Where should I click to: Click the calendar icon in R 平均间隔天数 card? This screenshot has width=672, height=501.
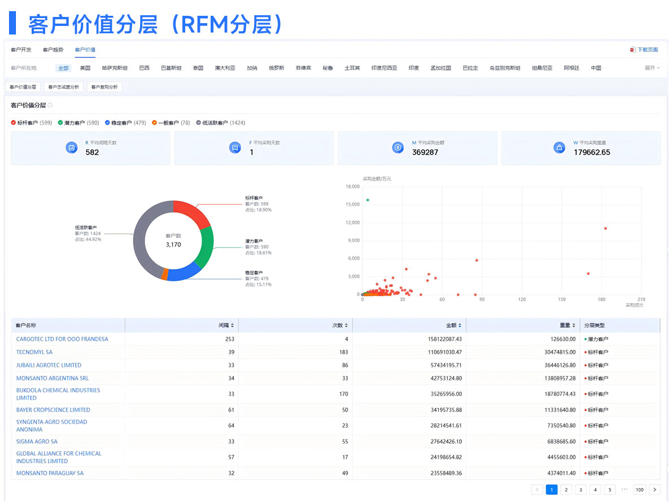click(72, 148)
